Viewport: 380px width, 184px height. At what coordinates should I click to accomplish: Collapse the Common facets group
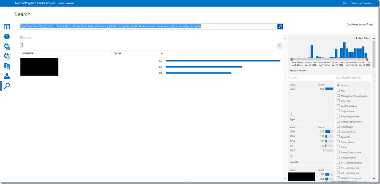338,85
